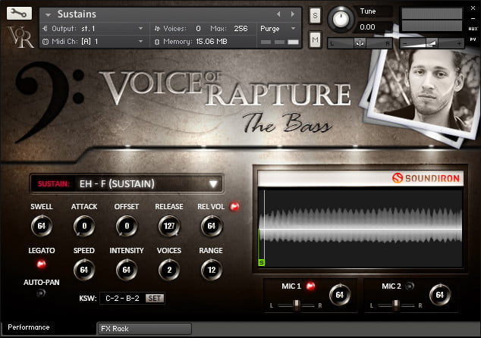Click the MIC 1 pan slider
The image size is (481, 338).
click(296, 305)
